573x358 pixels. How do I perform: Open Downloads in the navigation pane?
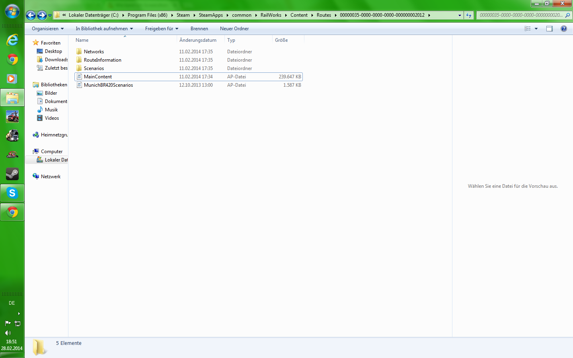point(56,60)
